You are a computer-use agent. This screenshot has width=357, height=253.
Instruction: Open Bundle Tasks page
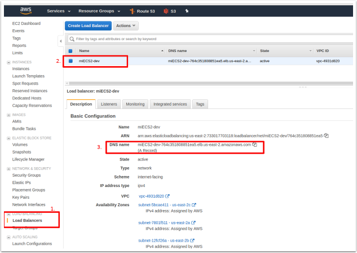pyautogui.click(x=24, y=129)
